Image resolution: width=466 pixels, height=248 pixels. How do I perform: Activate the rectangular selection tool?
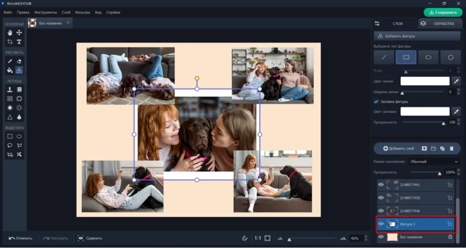[10, 136]
